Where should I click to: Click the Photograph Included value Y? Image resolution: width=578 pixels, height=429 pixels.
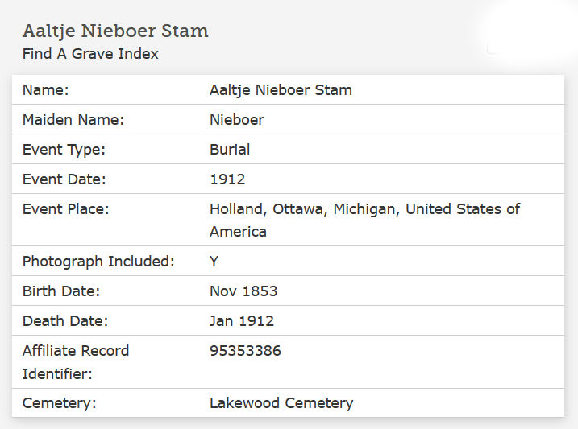[214, 262]
